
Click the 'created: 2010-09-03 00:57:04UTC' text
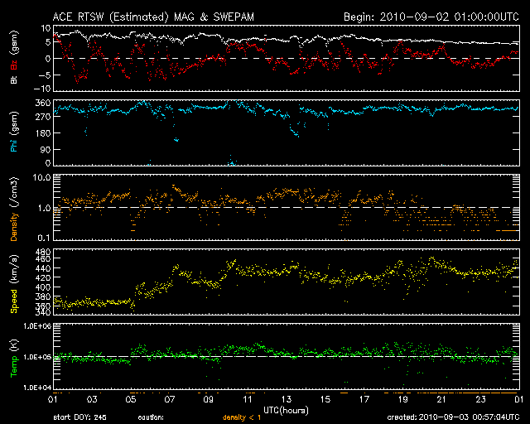click(x=453, y=417)
